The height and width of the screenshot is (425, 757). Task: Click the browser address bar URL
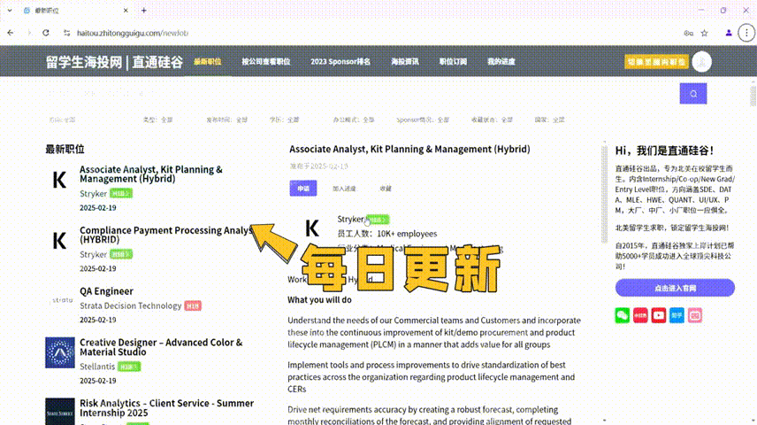pyautogui.click(x=133, y=33)
